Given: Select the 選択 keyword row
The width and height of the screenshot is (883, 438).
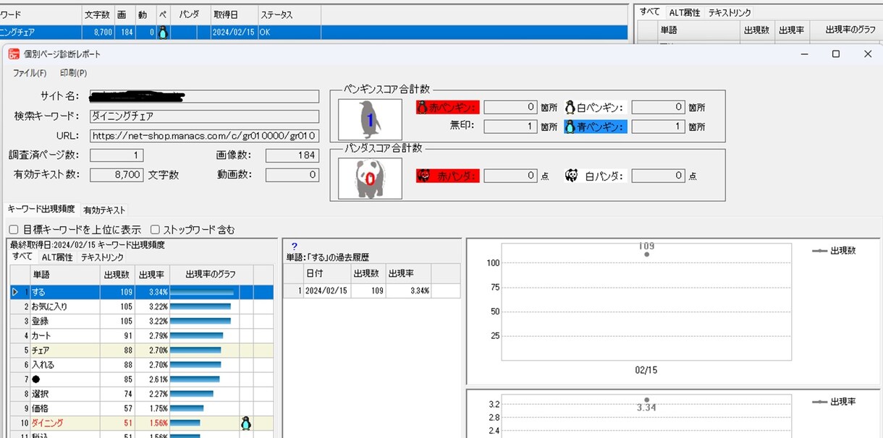Looking at the screenshot, I should 142,394.
